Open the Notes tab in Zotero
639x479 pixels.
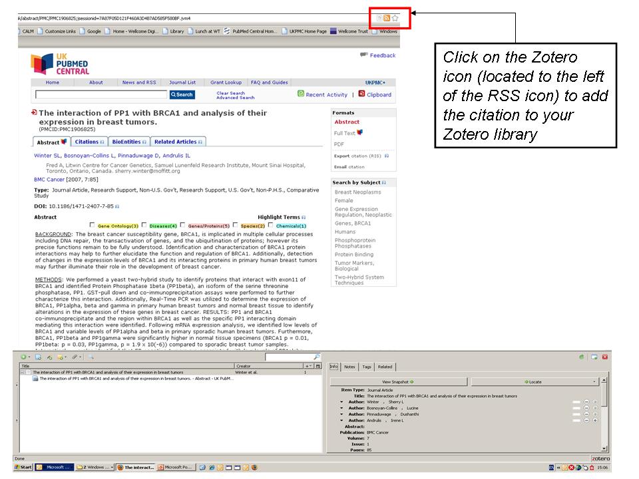coord(349,367)
